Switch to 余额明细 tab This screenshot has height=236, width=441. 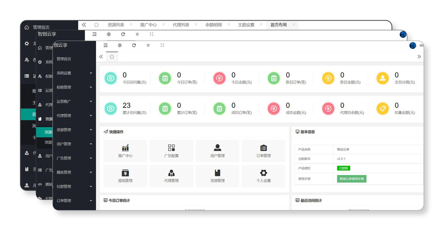click(214, 25)
